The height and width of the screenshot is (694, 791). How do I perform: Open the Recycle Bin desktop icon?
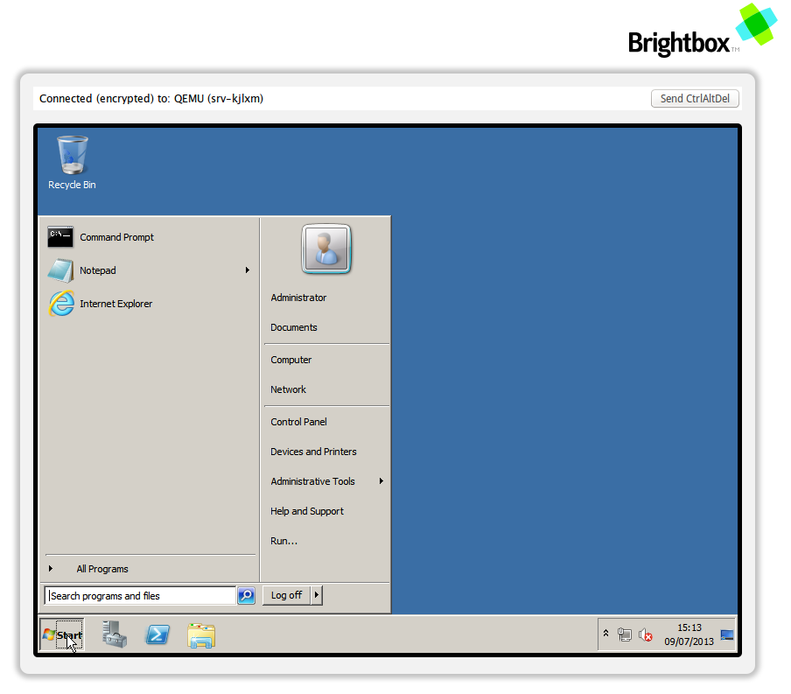point(72,162)
